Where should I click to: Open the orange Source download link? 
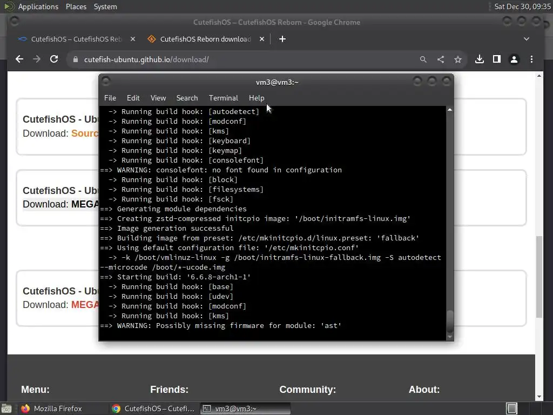tap(85, 133)
